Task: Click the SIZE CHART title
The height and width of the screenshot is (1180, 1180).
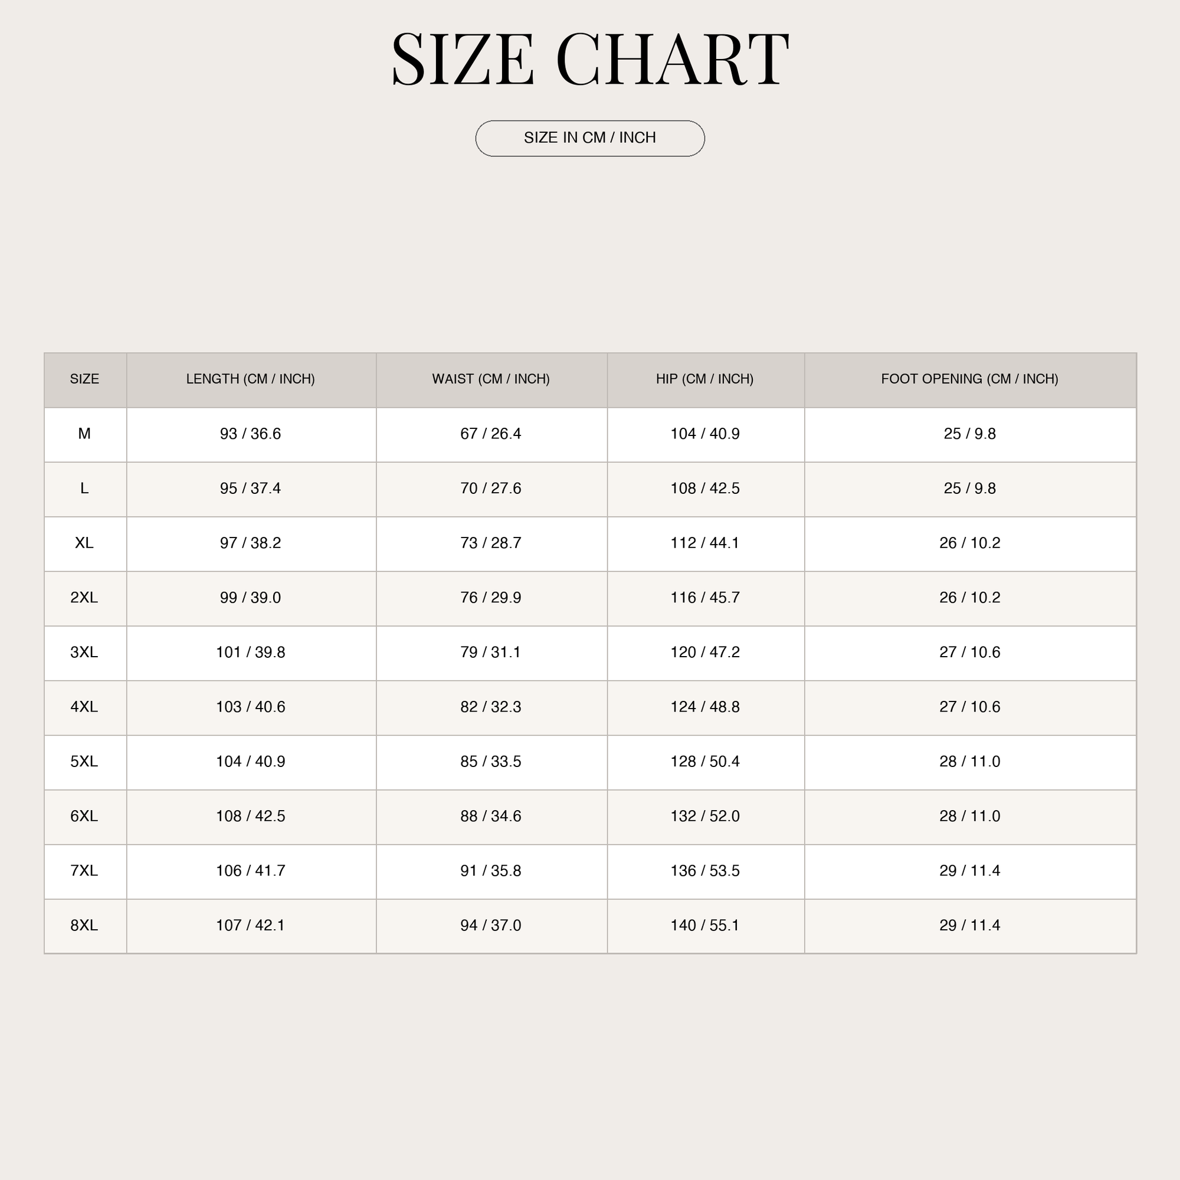Action: (590, 59)
